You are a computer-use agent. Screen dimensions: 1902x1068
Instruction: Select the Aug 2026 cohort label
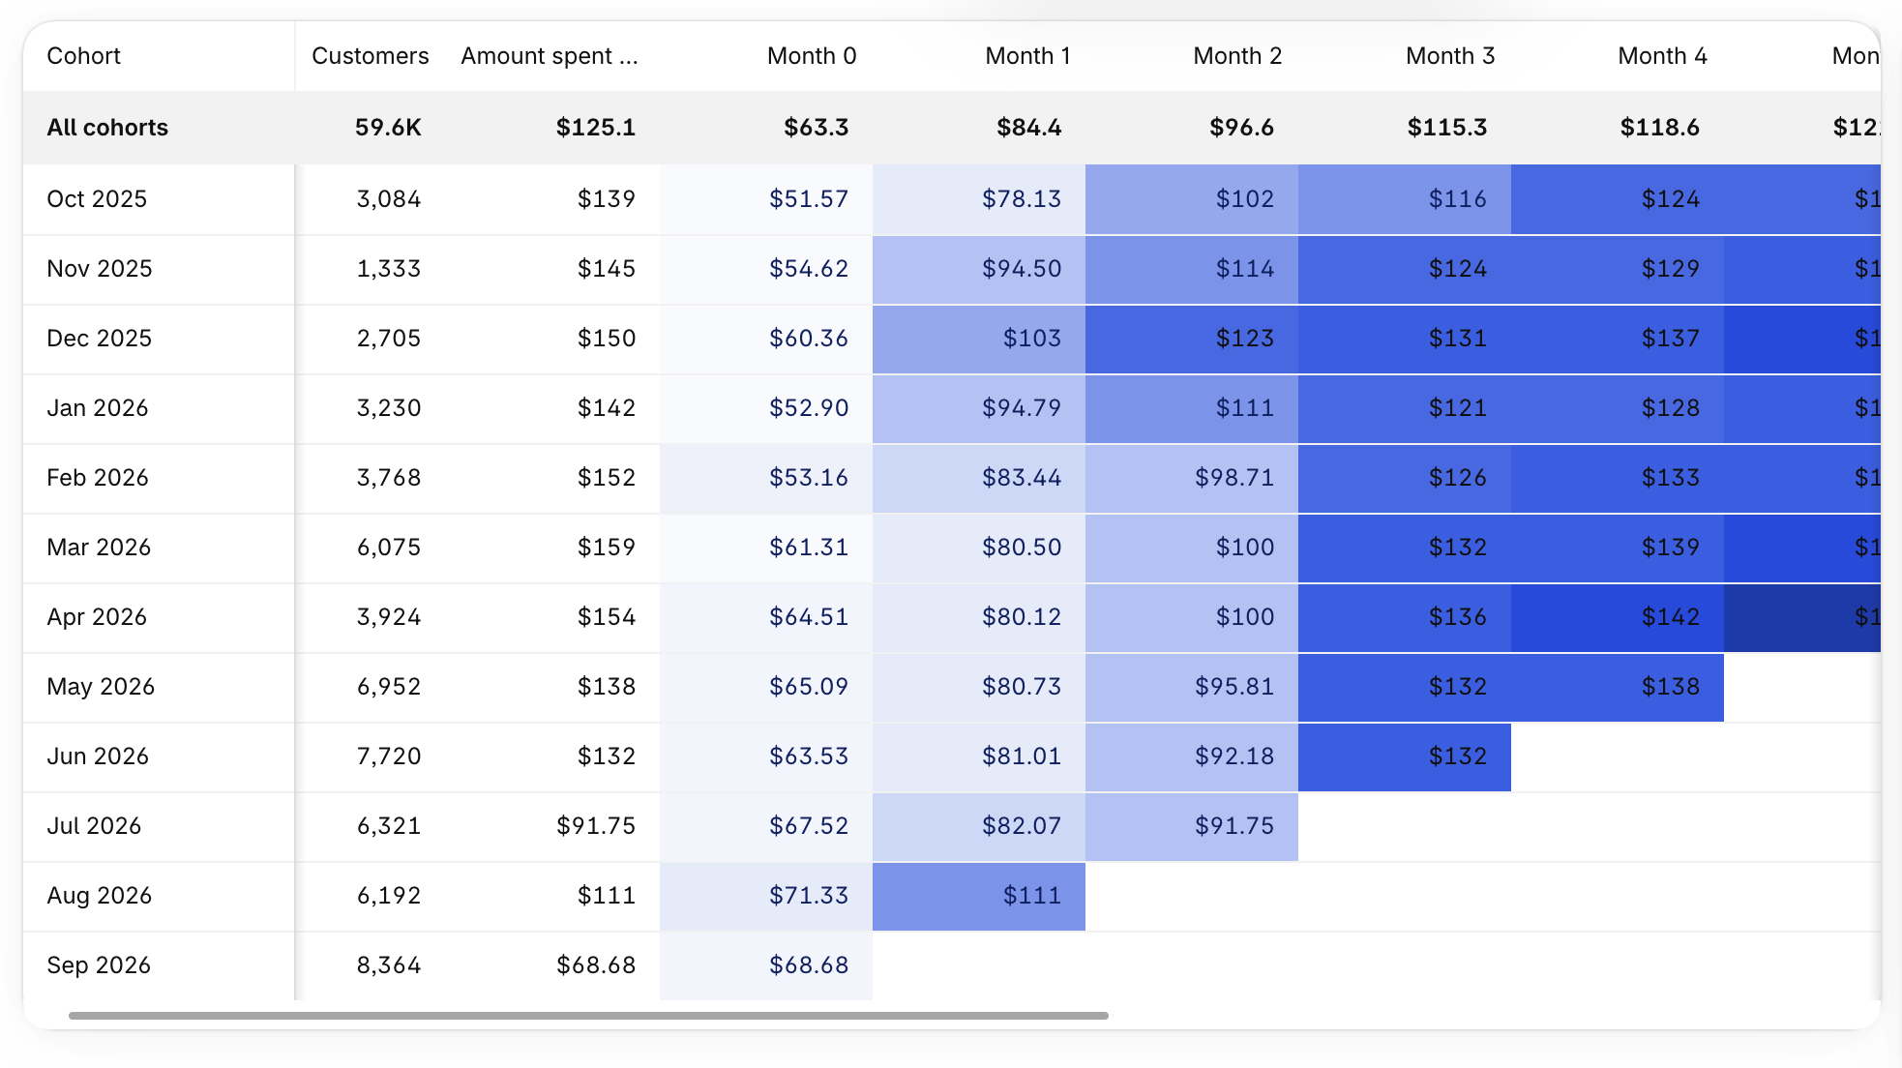click(x=100, y=896)
